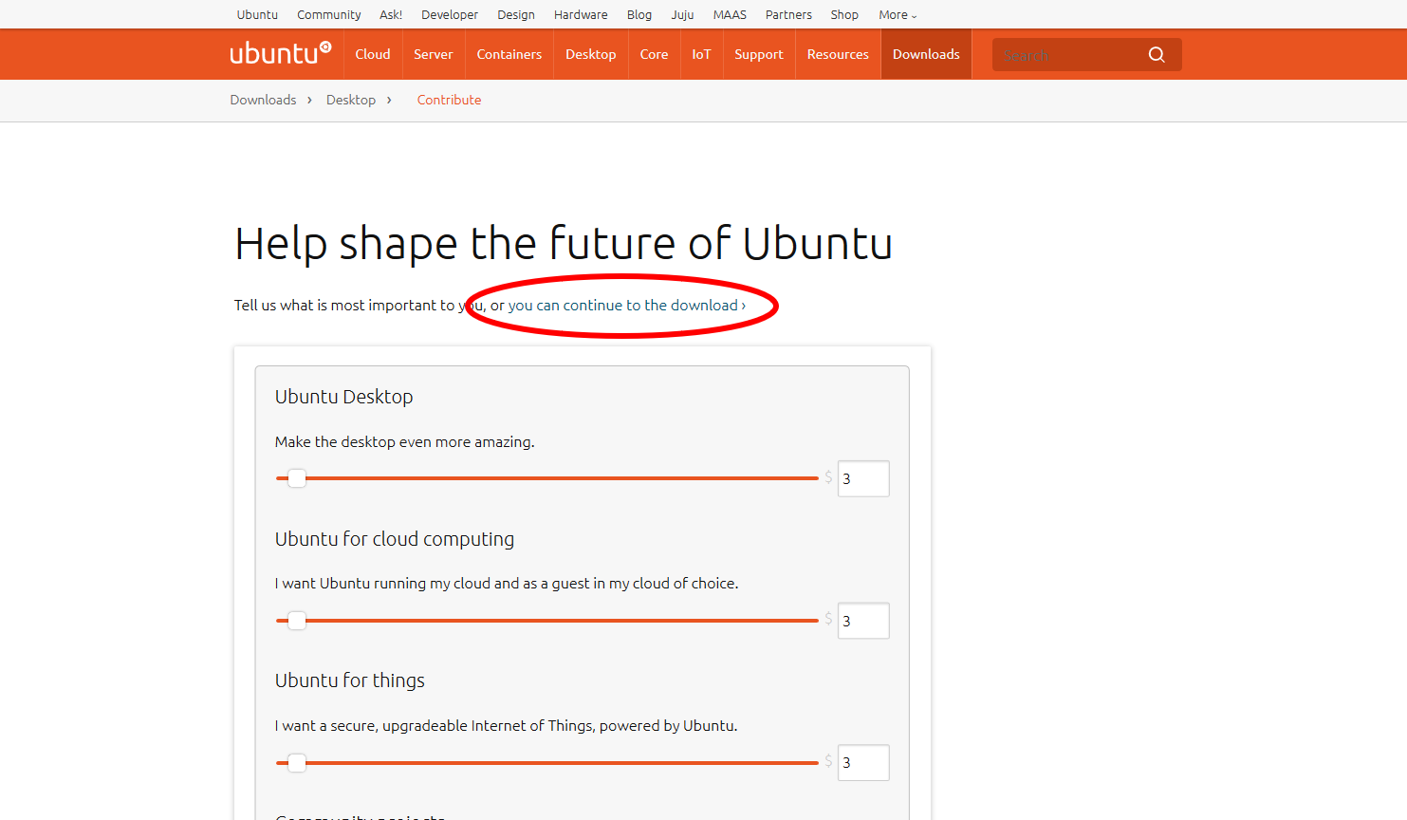The width and height of the screenshot is (1407, 820).
Task: Click the Ubuntu for cloud computing heading
Action: pos(395,539)
